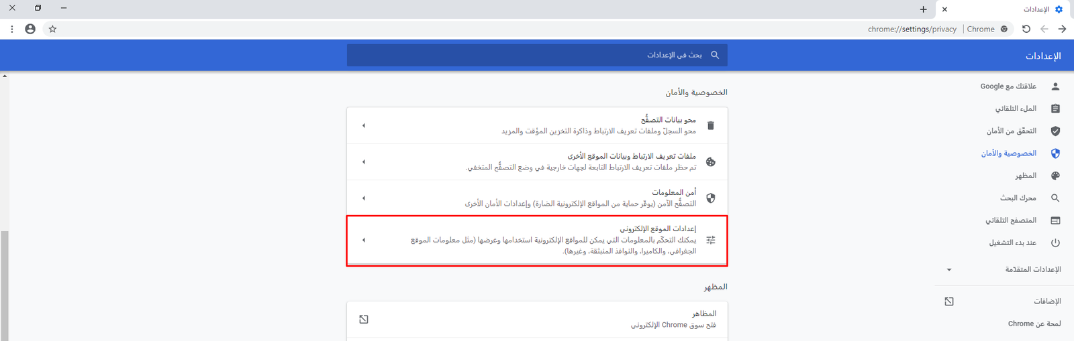Select محرك البحث in sidebar menu
The width and height of the screenshot is (1074, 341).
point(1018,198)
